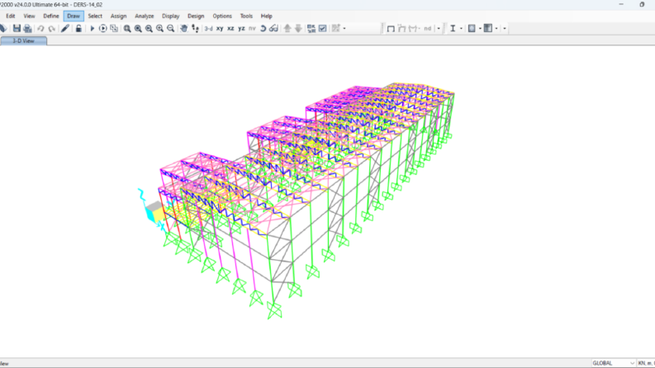
Task: Switch to the 3-d view
Action: tap(208, 28)
